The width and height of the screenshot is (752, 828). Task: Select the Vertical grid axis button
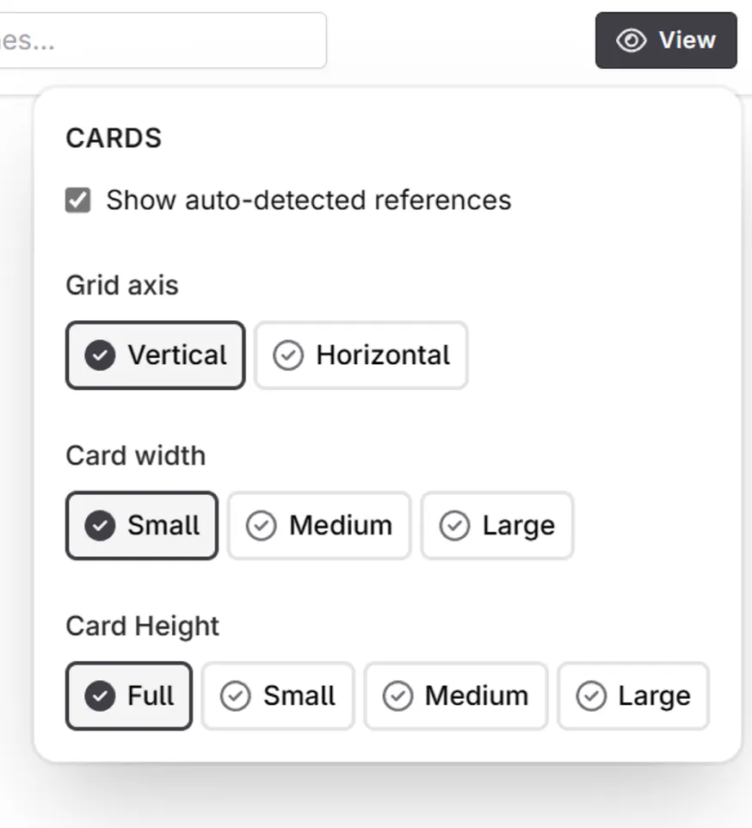155,355
